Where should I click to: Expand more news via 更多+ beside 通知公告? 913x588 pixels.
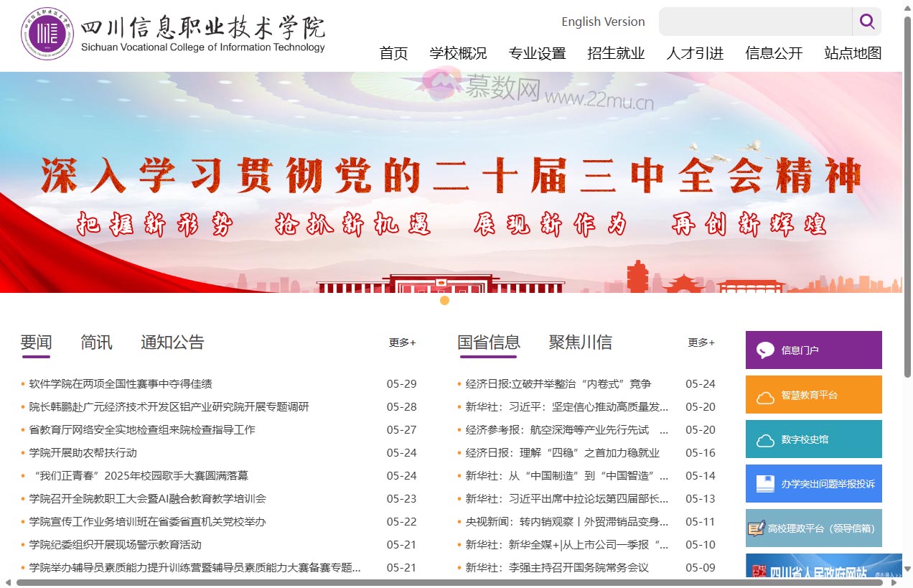click(x=402, y=342)
